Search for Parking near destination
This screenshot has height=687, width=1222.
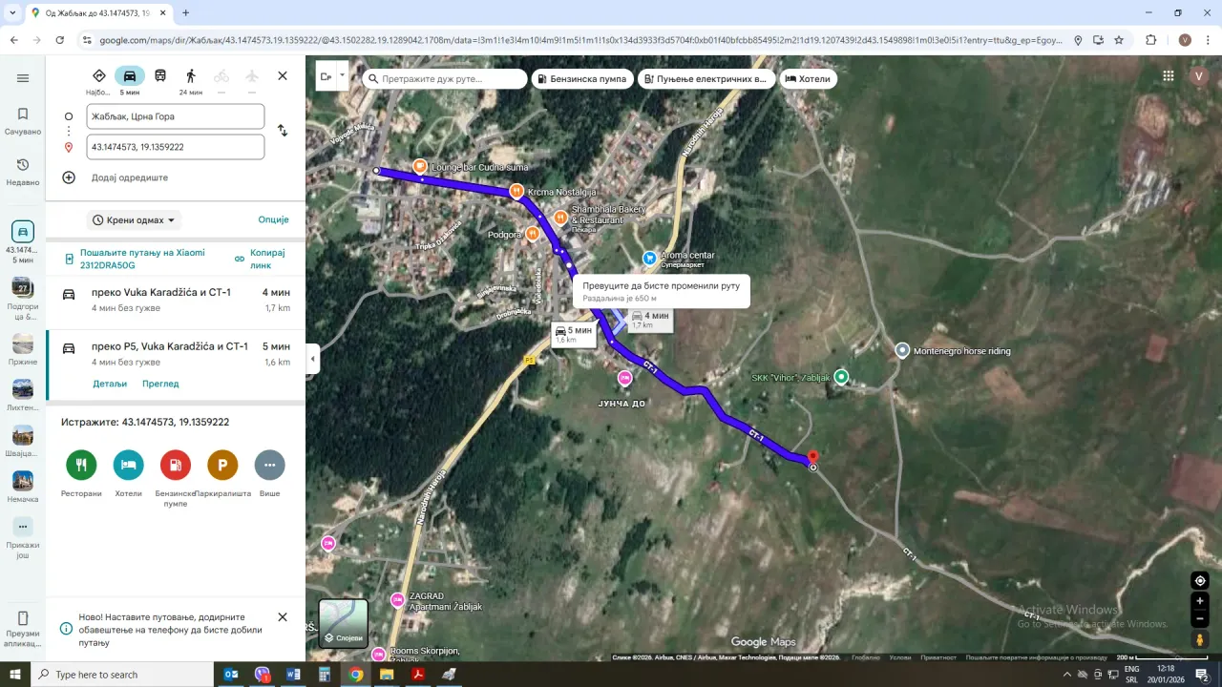(x=222, y=465)
